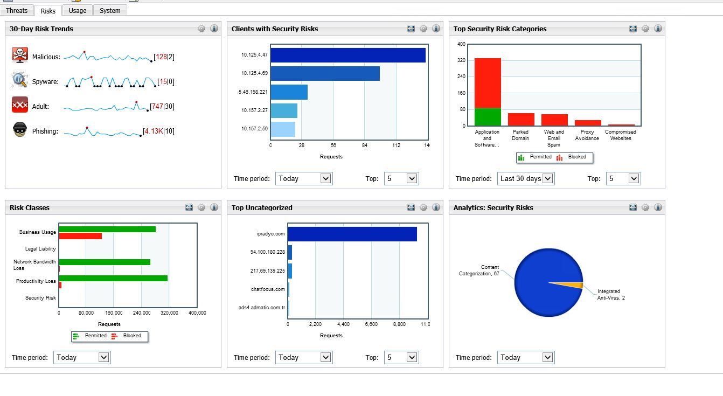Image resolution: width=723 pixels, height=396 pixels.
Task: Open settings gear for 30-Day Risk Trends
Action: (201, 29)
